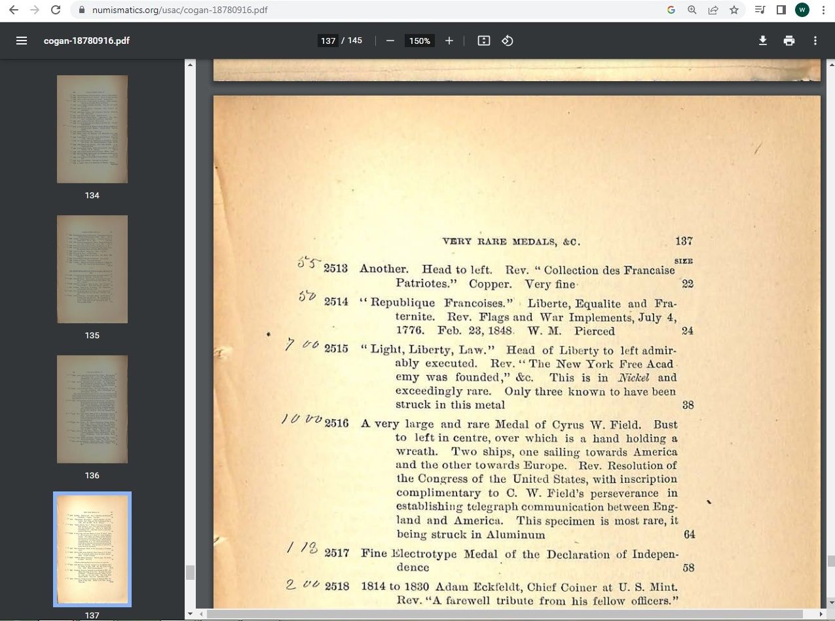
Task: Print the PDF document
Action: (x=789, y=41)
